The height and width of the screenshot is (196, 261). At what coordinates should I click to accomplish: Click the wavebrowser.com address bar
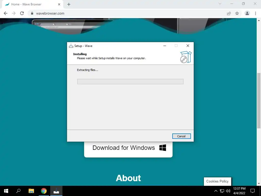[128, 13]
